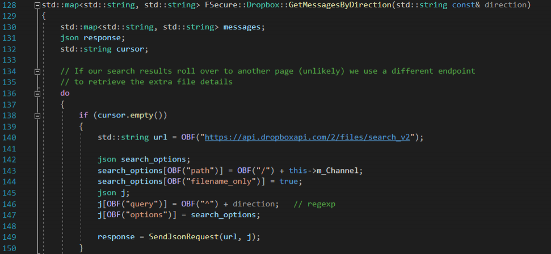The width and height of the screenshot is (551, 254).
Task: Click the SendJsonRequest function call
Action: (x=183, y=236)
